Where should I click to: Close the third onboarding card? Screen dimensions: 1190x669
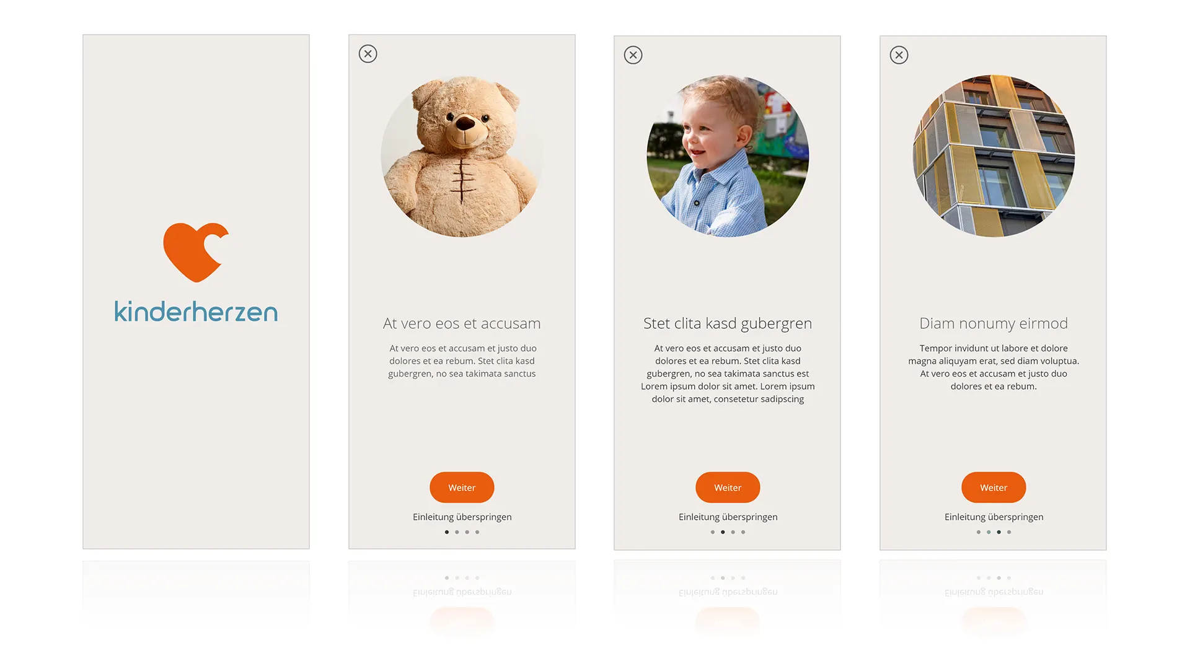[x=633, y=55]
